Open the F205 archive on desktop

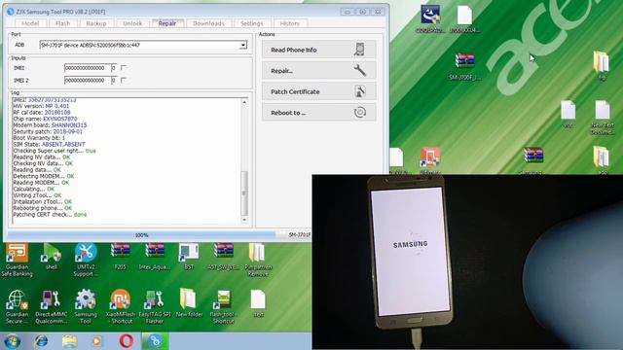pyautogui.click(x=120, y=258)
